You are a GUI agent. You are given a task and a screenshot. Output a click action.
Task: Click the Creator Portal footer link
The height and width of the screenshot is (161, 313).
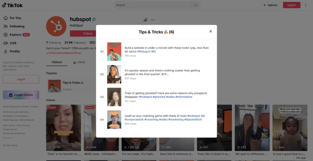[10, 129]
